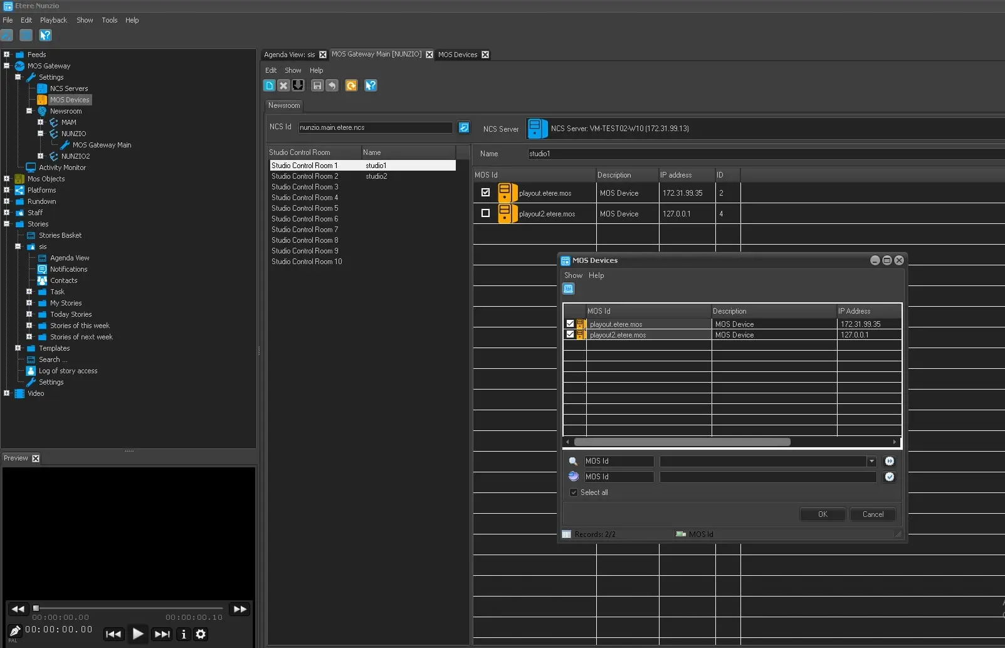Check the playout2.etere.mos device checkbox in main grid
Viewport: 1005px width, 648px height.
pyautogui.click(x=485, y=213)
